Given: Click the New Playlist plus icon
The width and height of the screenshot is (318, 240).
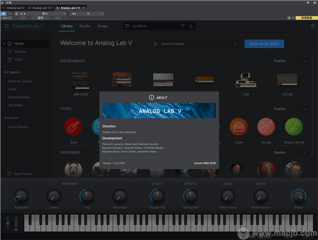Looking at the screenshot, I should (x=10, y=174).
